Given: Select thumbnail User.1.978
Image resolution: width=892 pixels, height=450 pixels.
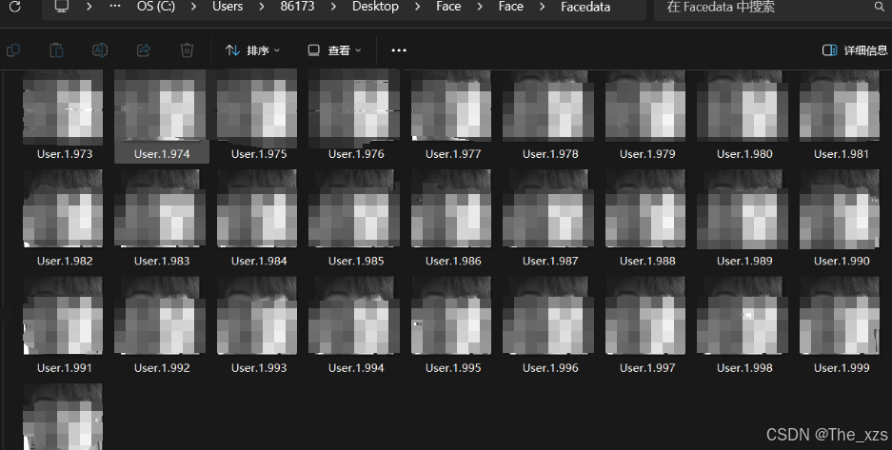Looking at the screenshot, I should click(548, 106).
